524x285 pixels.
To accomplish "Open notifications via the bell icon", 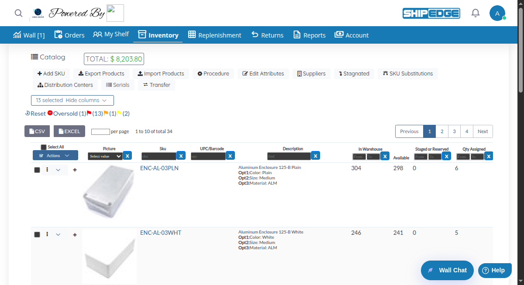I will 476,13.
